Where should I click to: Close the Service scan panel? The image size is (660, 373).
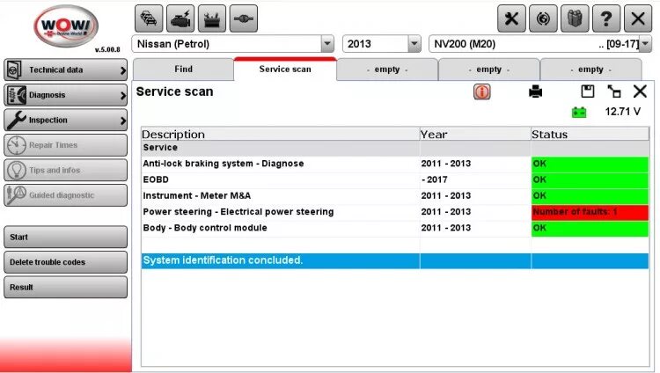coord(640,91)
